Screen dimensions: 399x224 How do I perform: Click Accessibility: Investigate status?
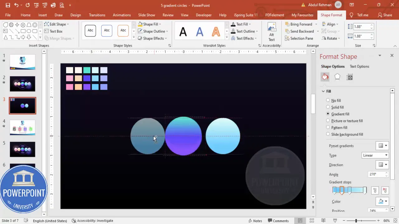point(92,221)
